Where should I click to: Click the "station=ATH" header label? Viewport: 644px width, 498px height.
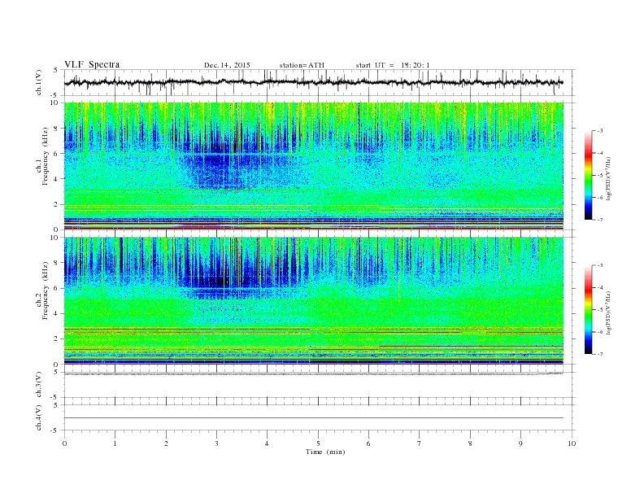[302, 65]
